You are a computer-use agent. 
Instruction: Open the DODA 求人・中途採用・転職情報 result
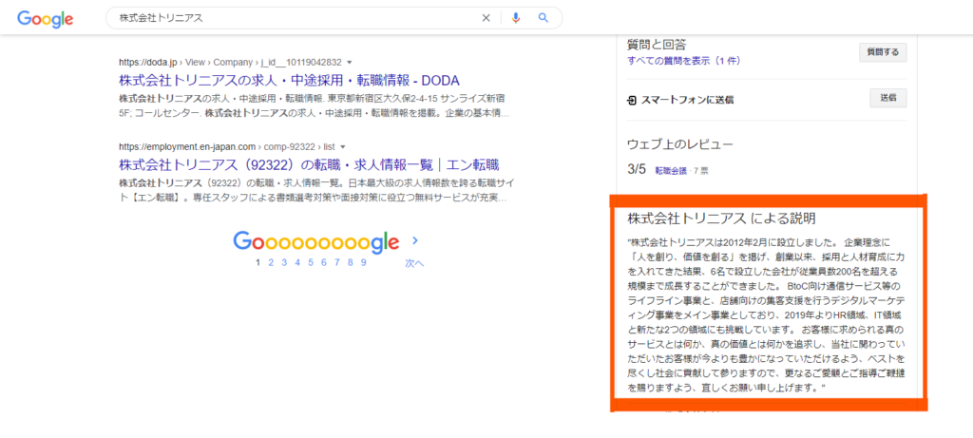point(289,81)
